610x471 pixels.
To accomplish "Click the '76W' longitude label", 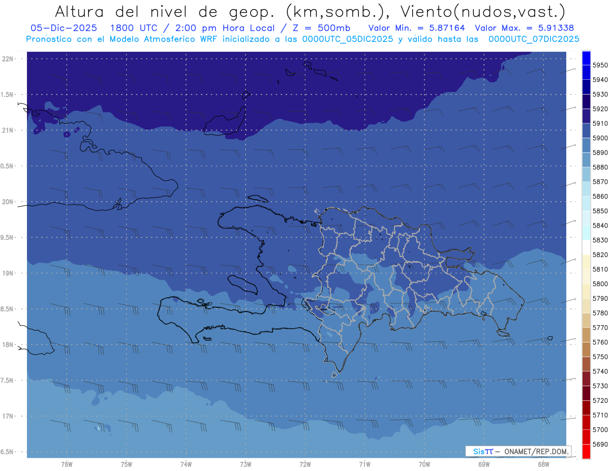I will tap(67, 464).
